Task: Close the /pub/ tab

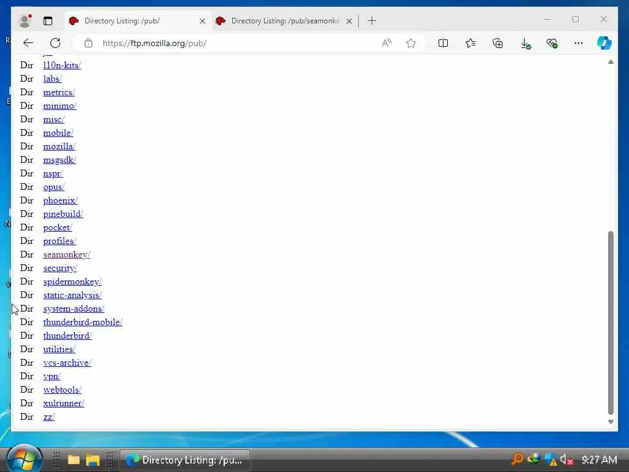Action: 203,21
